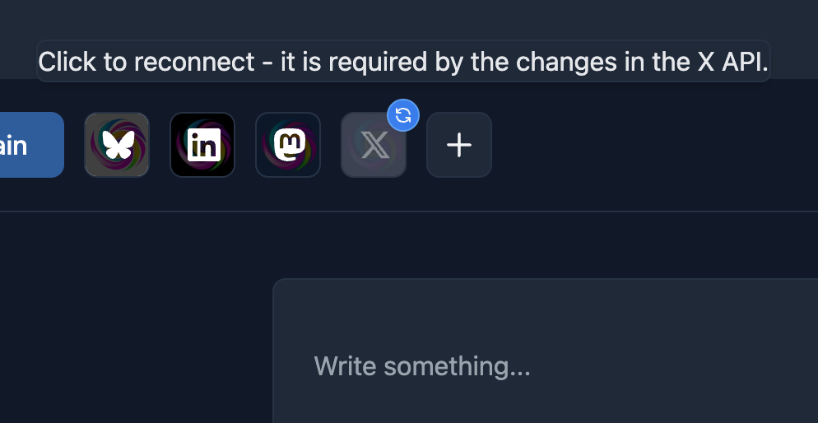Click the greyed-out X account icon
This screenshot has height=423, width=818.
coord(374,146)
